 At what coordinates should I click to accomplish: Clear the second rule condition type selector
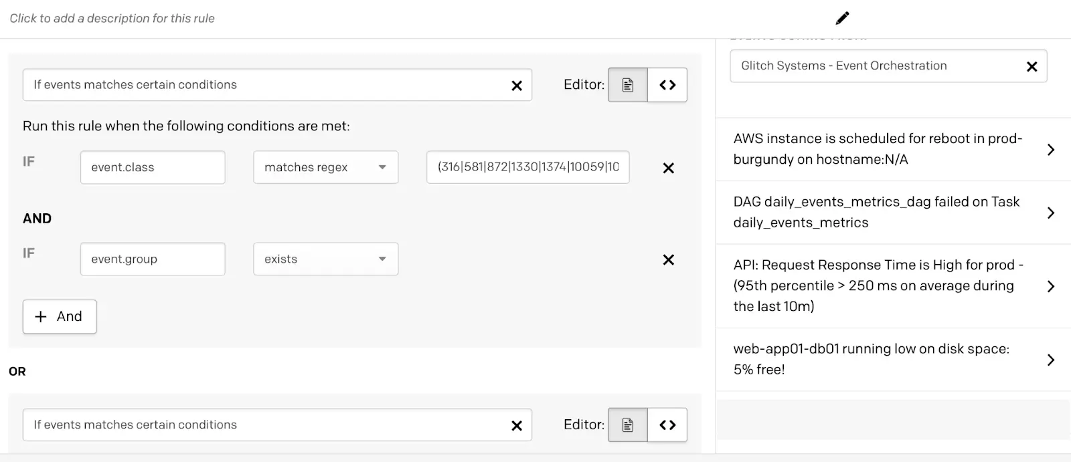(x=517, y=425)
